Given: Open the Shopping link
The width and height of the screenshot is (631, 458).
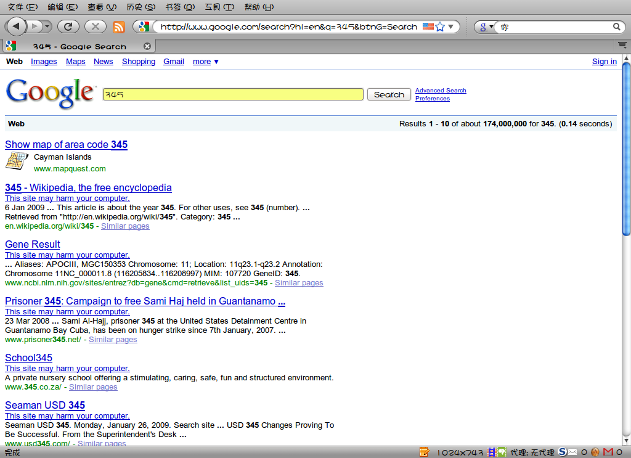Looking at the screenshot, I should point(139,62).
